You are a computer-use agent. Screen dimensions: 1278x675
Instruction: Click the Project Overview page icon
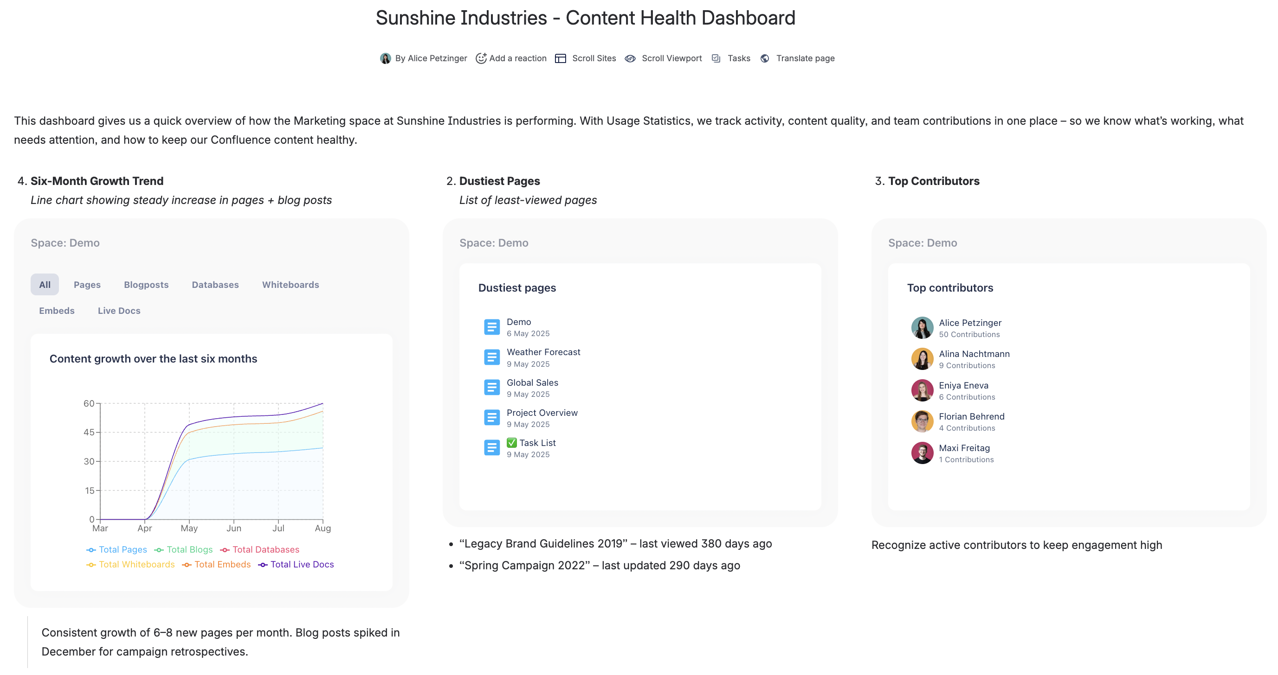coord(491,418)
